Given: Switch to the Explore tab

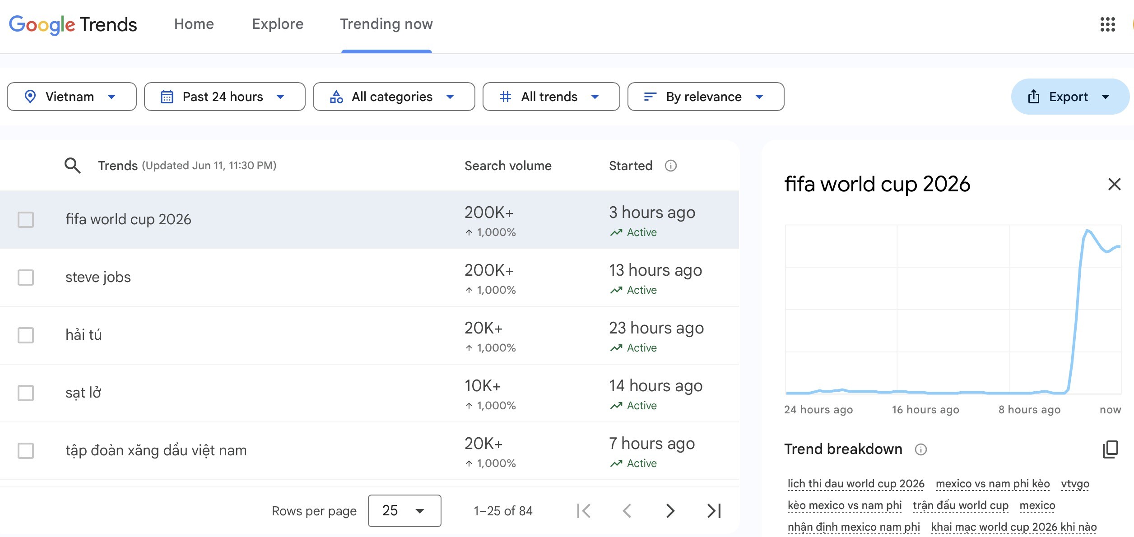Looking at the screenshot, I should coord(278,24).
